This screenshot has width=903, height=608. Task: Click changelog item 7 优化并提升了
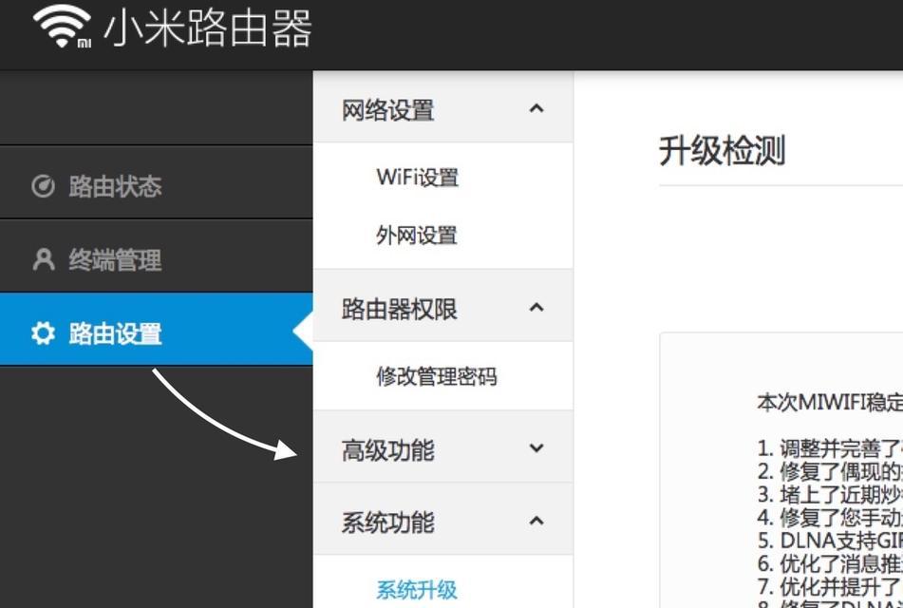pos(830,587)
